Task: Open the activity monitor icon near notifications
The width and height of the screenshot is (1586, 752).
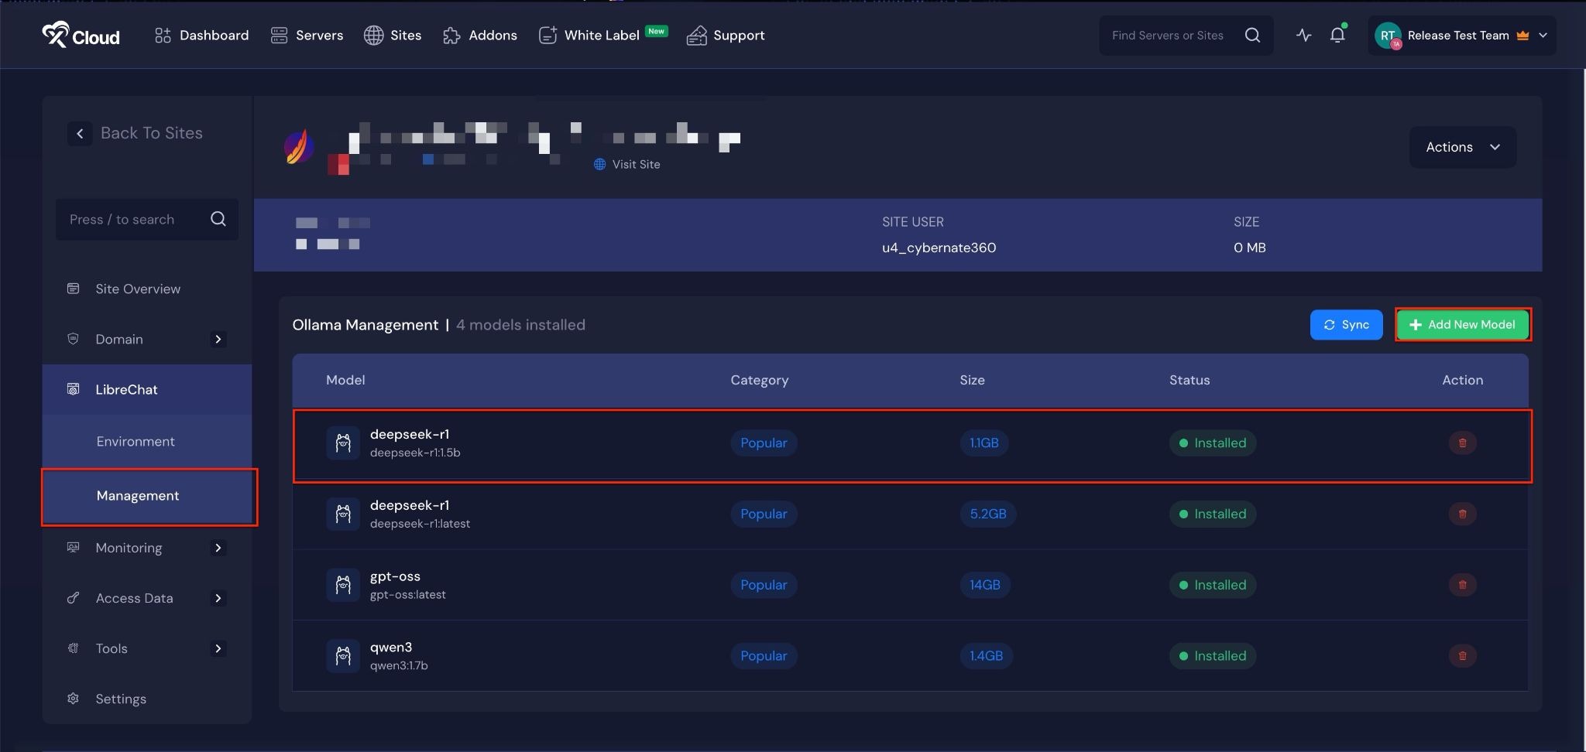Action: [x=1304, y=36]
